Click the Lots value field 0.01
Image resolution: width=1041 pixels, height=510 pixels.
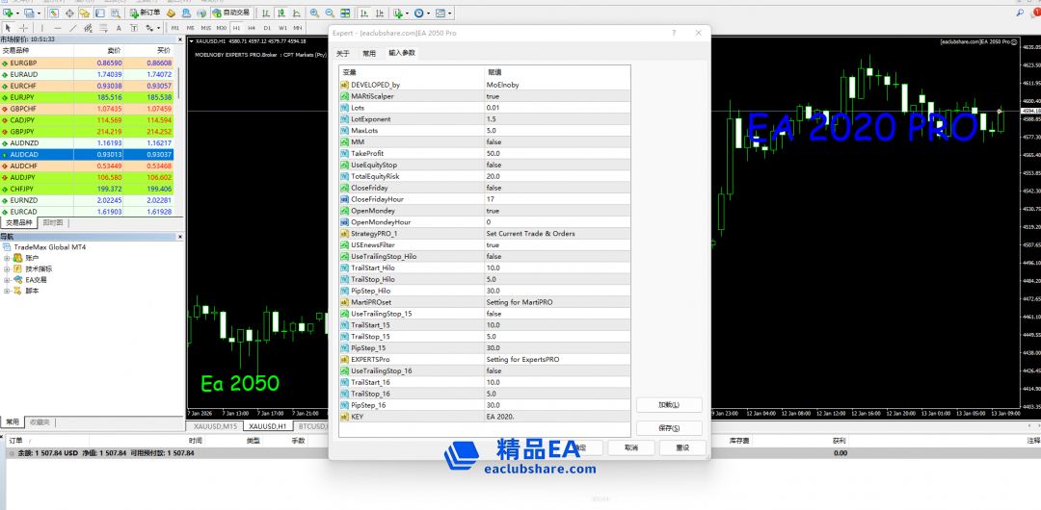click(x=557, y=108)
